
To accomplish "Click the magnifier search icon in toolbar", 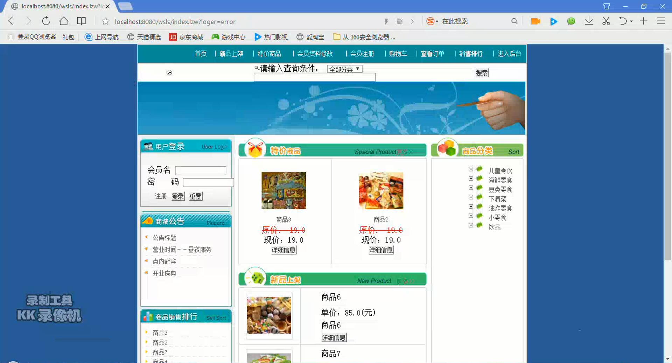I will click(514, 21).
